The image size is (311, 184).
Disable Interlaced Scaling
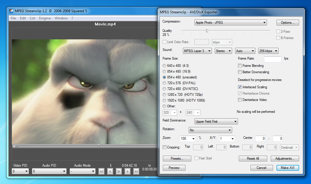(x=240, y=87)
